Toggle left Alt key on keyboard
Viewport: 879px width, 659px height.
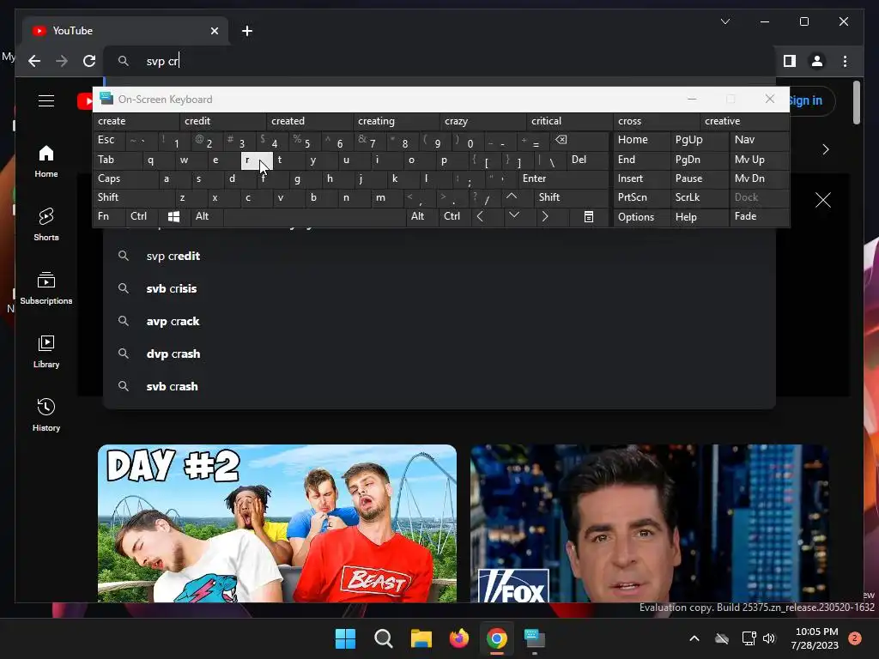(x=206, y=216)
